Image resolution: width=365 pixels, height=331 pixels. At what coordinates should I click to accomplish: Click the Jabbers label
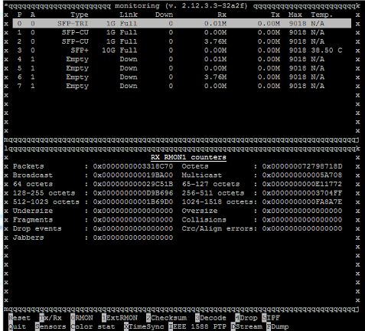(x=28, y=238)
